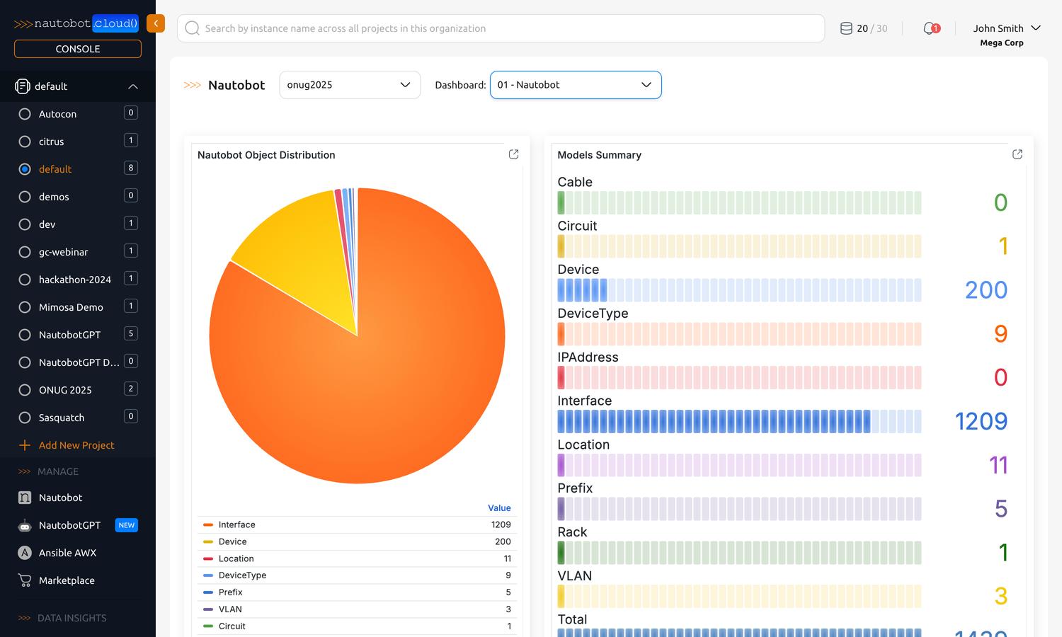Select the citrus project radio button

click(x=24, y=141)
